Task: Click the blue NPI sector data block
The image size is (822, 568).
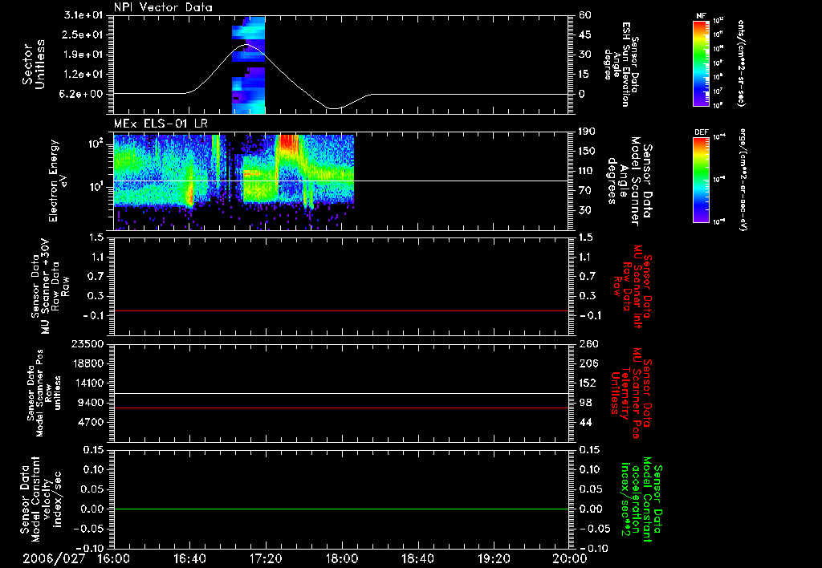Action: pos(249,64)
